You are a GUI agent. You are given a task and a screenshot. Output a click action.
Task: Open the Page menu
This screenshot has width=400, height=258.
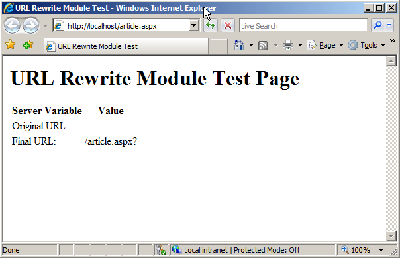coord(325,46)
